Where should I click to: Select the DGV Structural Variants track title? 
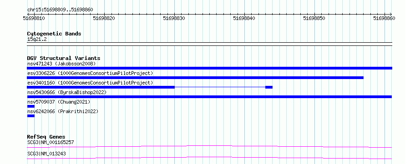pos(64,58)
